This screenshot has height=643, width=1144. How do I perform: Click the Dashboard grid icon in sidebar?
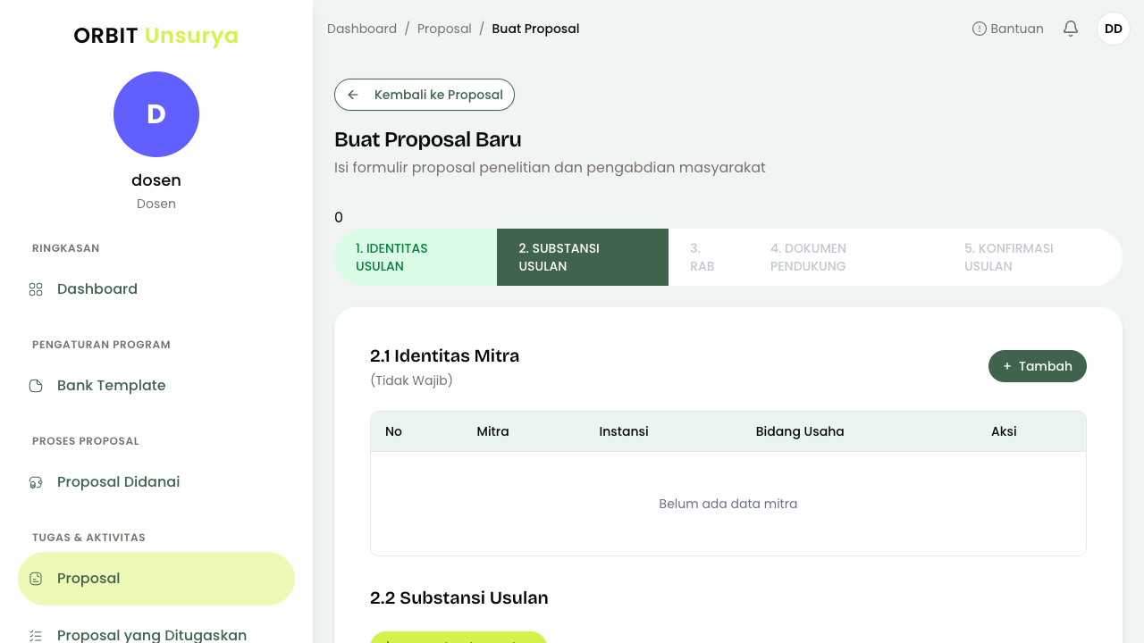[36, 289]
